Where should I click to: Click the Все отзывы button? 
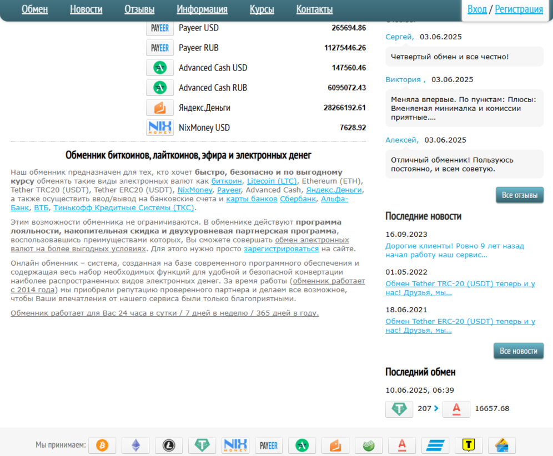click(x=520, y=195)
